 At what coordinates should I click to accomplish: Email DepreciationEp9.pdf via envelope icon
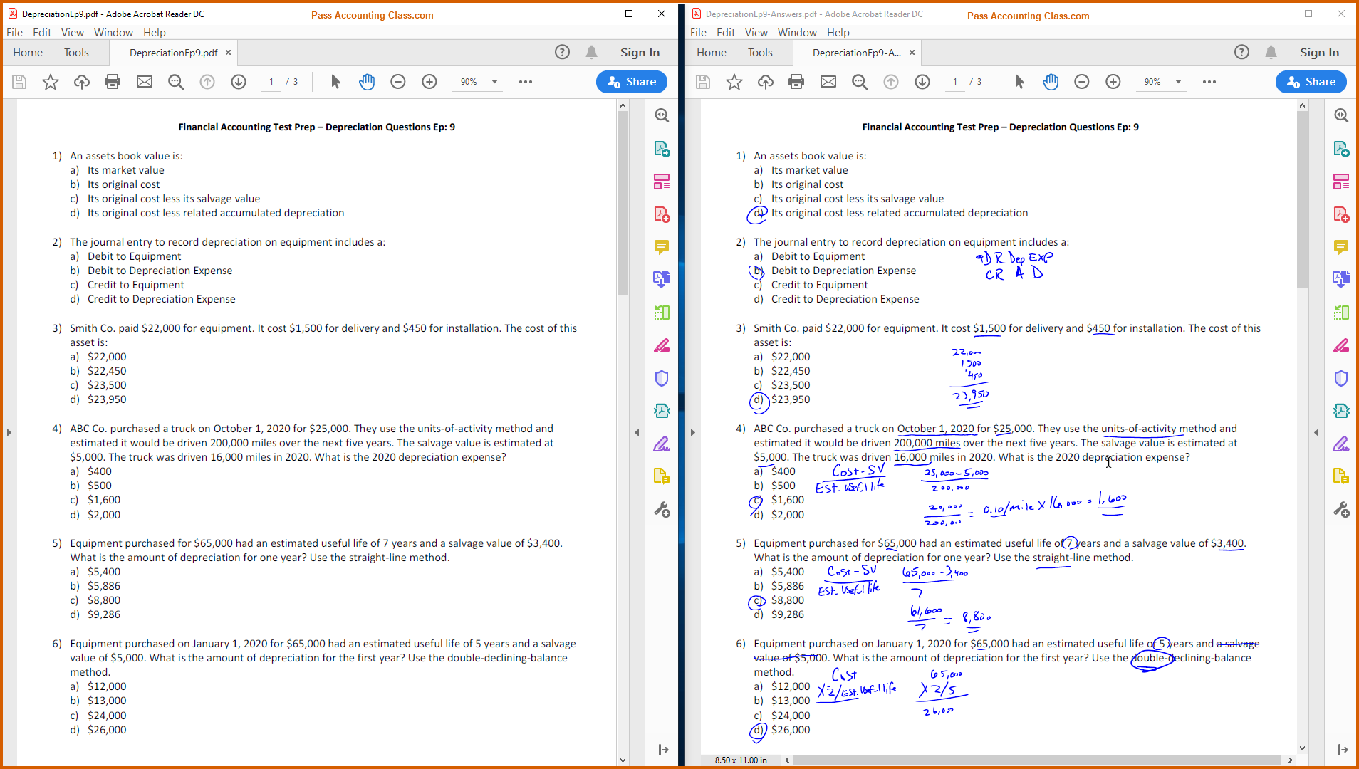[x=145, y=82]
